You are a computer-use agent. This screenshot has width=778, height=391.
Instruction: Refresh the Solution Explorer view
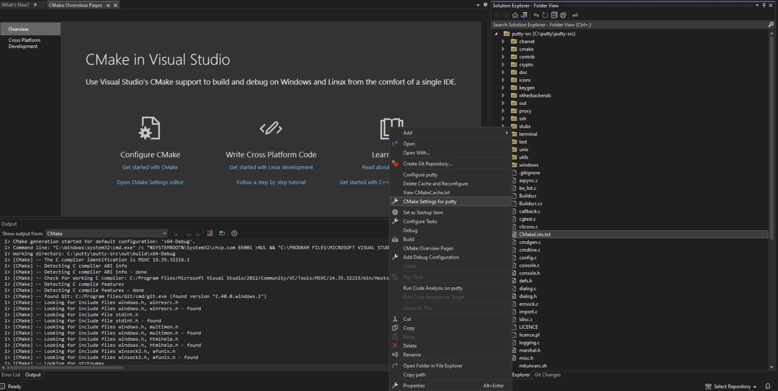click(x=545, y=15)
